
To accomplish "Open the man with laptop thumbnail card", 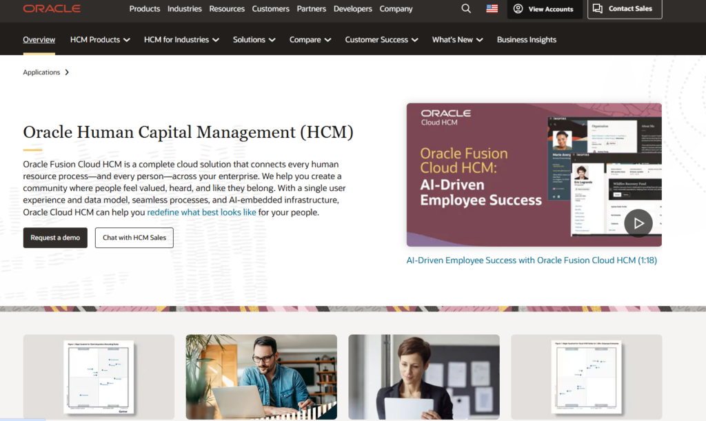I will [261, 376].
